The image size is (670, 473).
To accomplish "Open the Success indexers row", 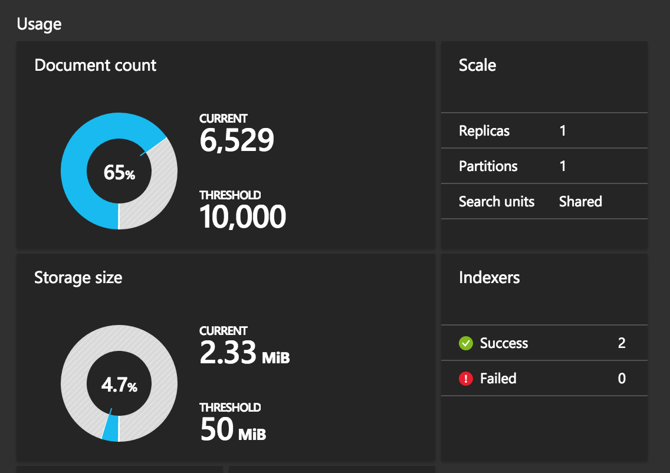I will pos(544,343).
